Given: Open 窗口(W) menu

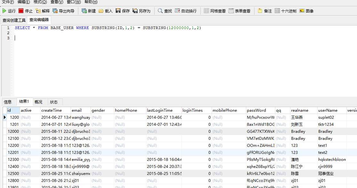Looking at the screenshot, I should coord(74,2).
